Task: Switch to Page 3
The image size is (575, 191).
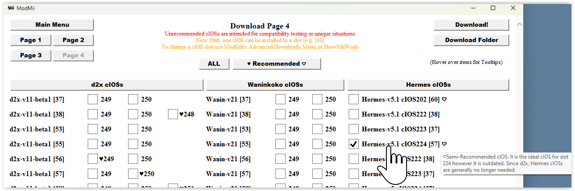Action: 31,56
